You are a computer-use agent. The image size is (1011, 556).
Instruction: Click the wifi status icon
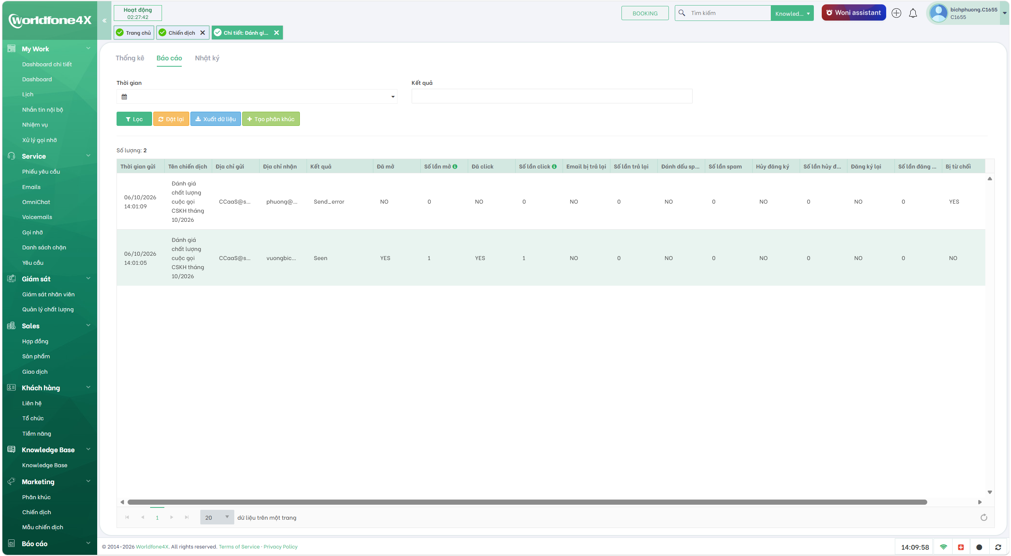coord(943,547)
